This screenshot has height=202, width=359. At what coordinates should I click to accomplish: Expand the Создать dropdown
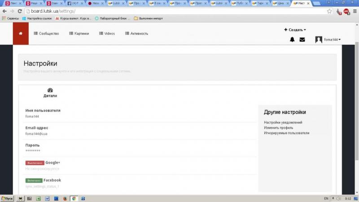295,30
